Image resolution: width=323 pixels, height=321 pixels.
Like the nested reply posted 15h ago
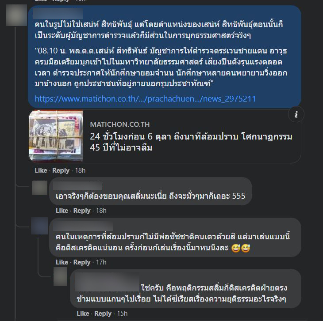point(83,313)
